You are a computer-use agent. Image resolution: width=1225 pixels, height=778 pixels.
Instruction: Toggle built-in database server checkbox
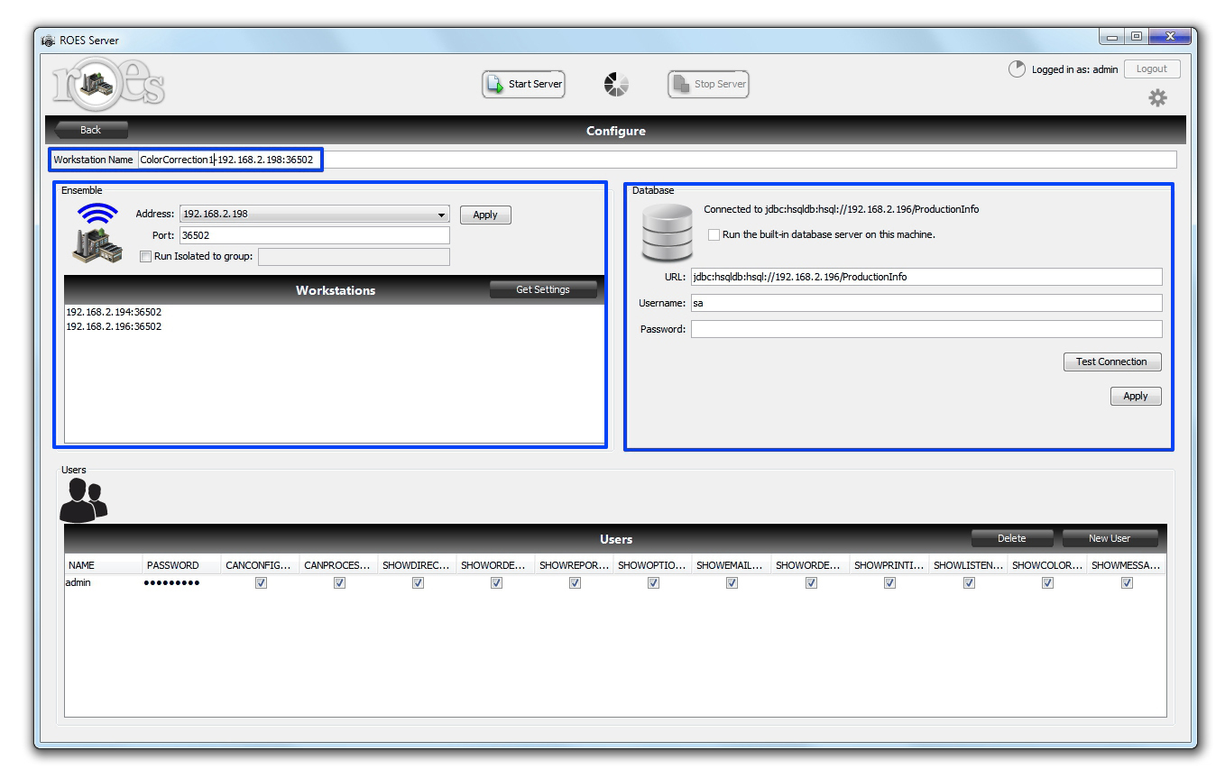[x=714, y=234]
